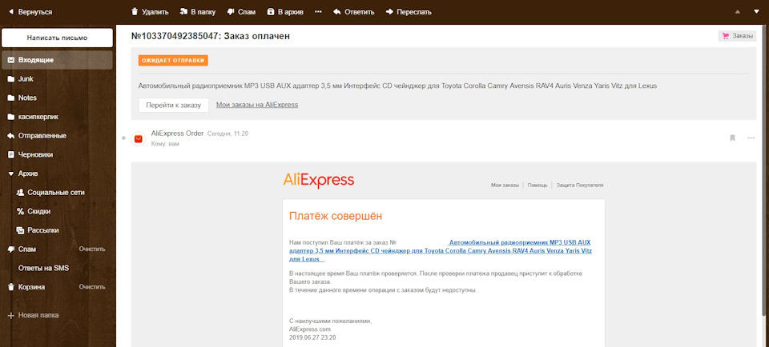
Task: Click the date 2019.06.27 23:20
Action: pos(312,337)
